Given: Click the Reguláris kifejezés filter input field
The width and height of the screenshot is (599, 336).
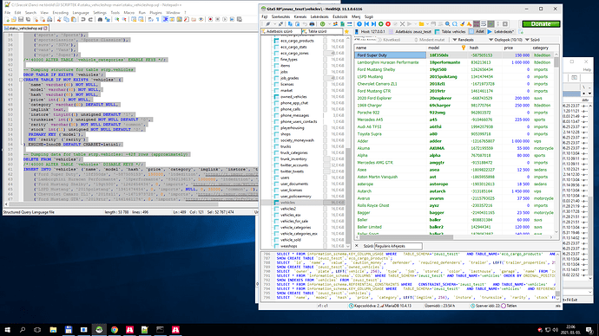Looking at the screenshot, I should [x=398, y=246].
